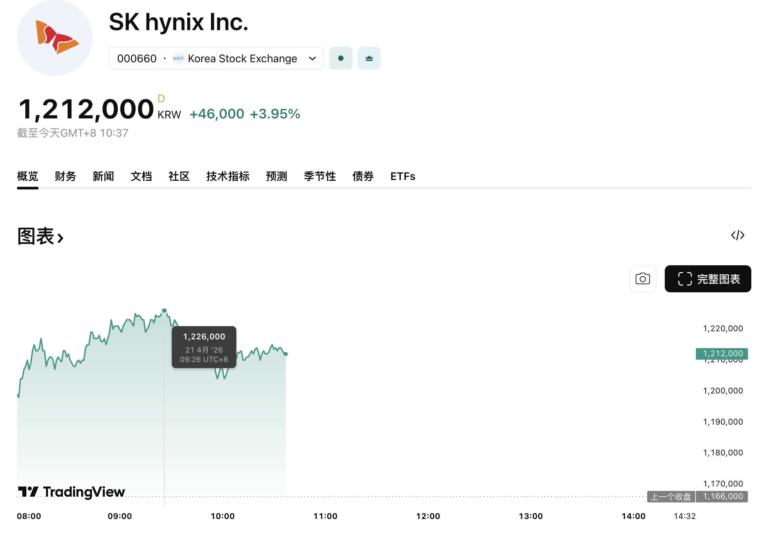
Task: Click the chart data point tooltip showing 1,226,000
Action: coord(203,346)
